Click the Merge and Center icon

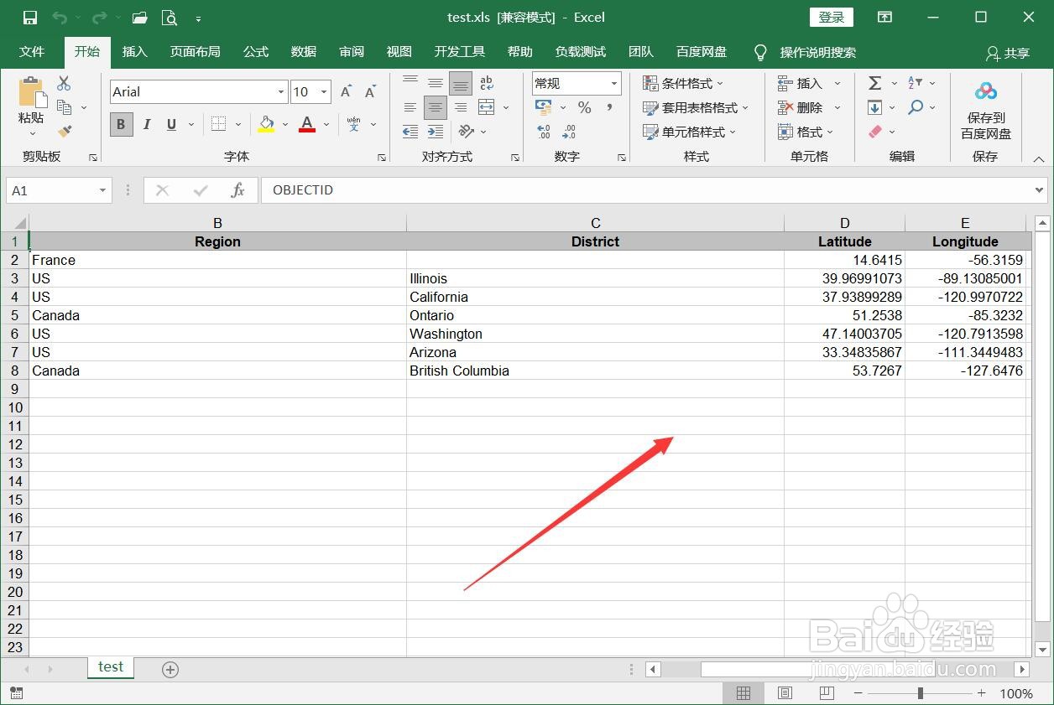tap(487, 107)
